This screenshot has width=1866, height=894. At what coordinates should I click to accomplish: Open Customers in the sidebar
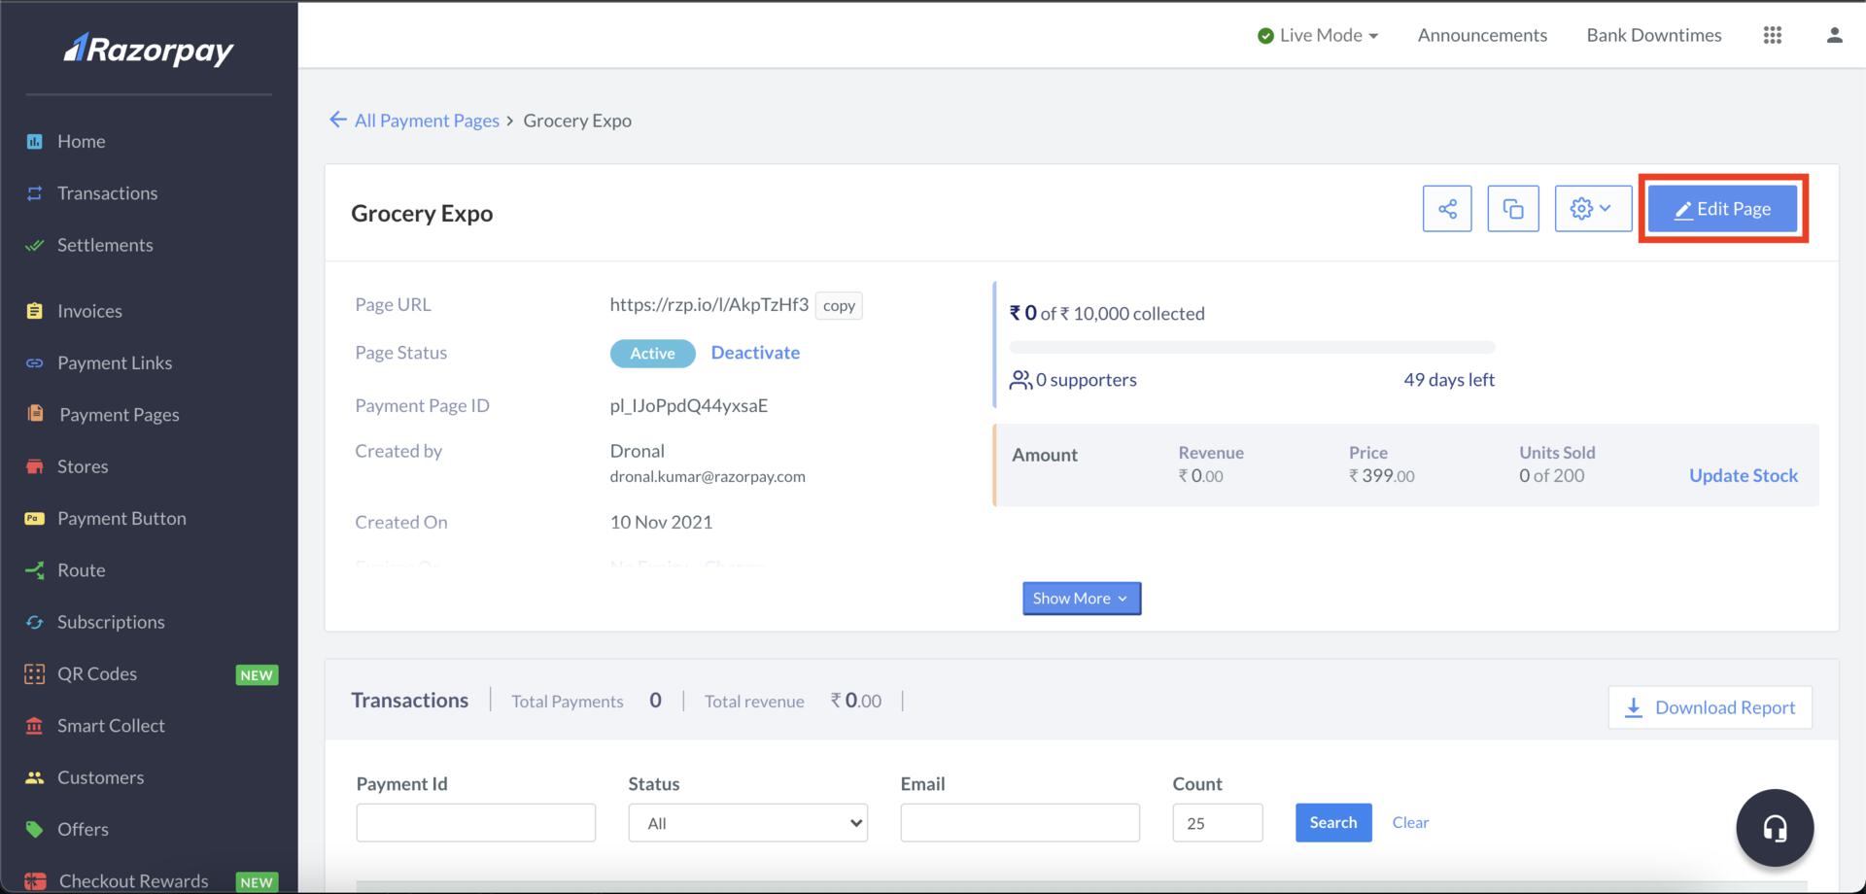click(x=100, y=777)
